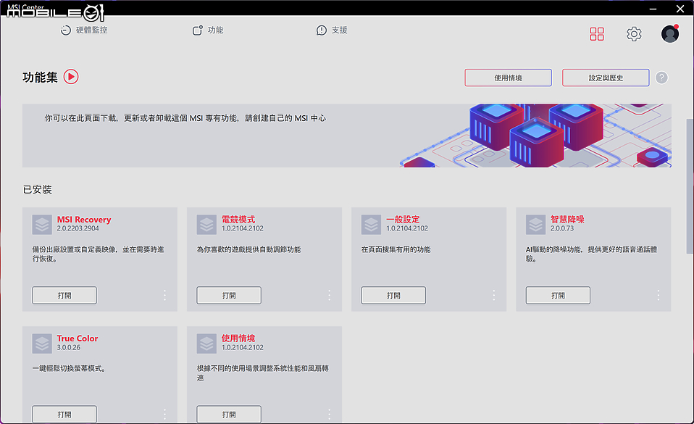This screenshot has height=424, width=694.
Task: Click the vertical scrollbar thumb
Action: 690,186
